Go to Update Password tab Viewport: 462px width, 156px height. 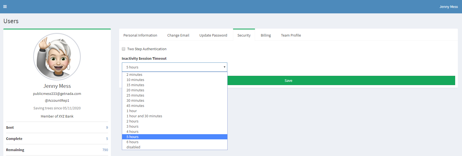[213, 35]
